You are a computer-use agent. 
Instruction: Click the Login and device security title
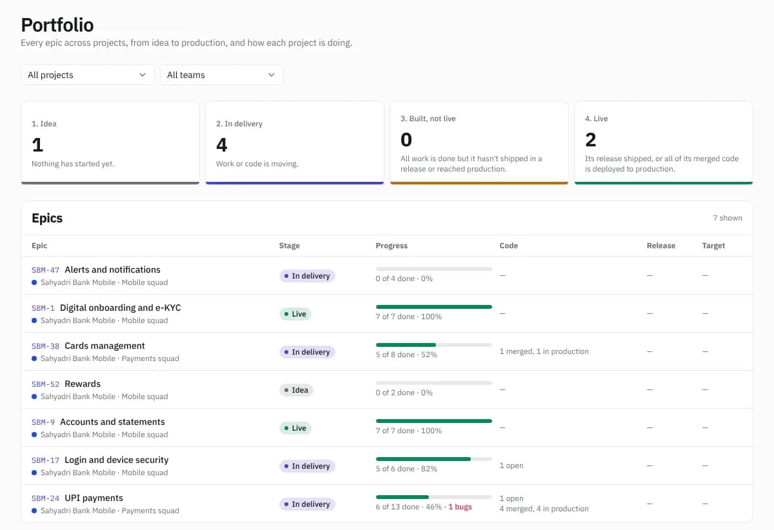(x=116, y=460)
